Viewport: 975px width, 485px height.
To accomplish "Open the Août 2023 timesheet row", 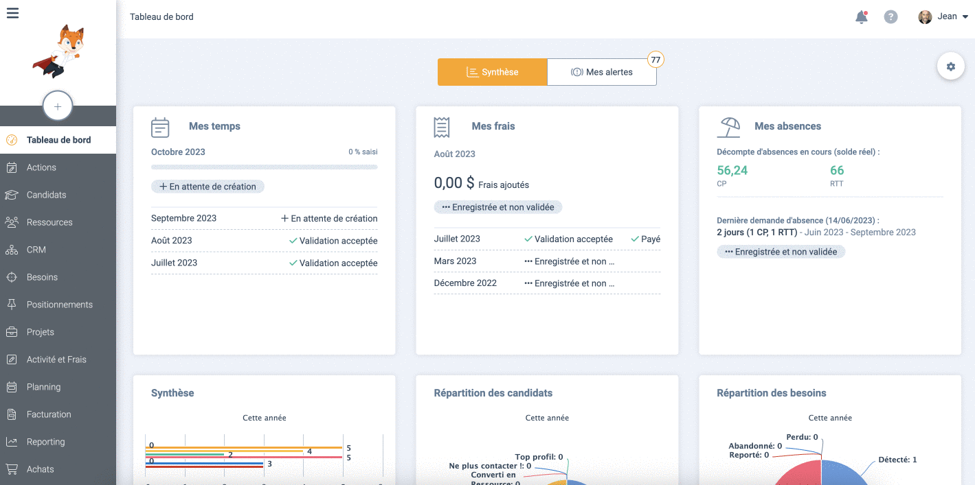I will click(265, 241).
